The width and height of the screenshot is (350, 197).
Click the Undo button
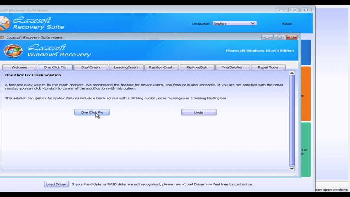[199, 112]
